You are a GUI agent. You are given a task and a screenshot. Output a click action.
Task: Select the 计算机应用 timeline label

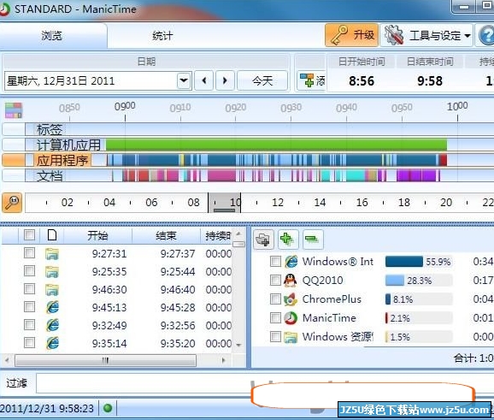68,145
